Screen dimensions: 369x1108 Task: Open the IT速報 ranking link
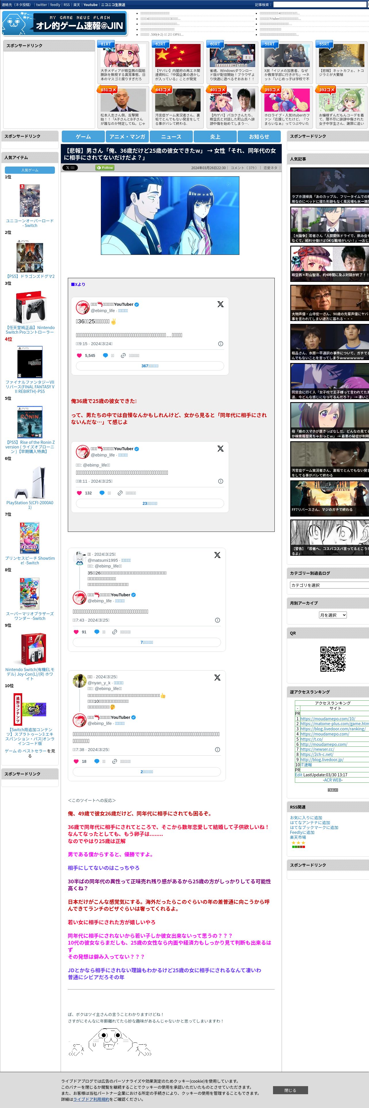tap(306, 765)
